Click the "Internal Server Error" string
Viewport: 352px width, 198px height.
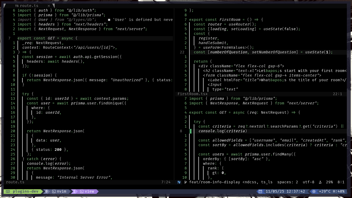point(83,177)
